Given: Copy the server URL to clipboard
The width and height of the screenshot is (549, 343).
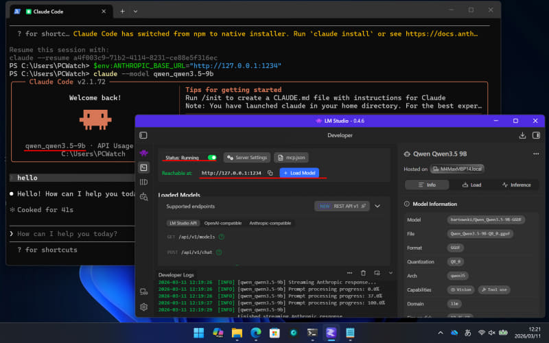Looking at the screenshot, I should (x=270, y=173).
